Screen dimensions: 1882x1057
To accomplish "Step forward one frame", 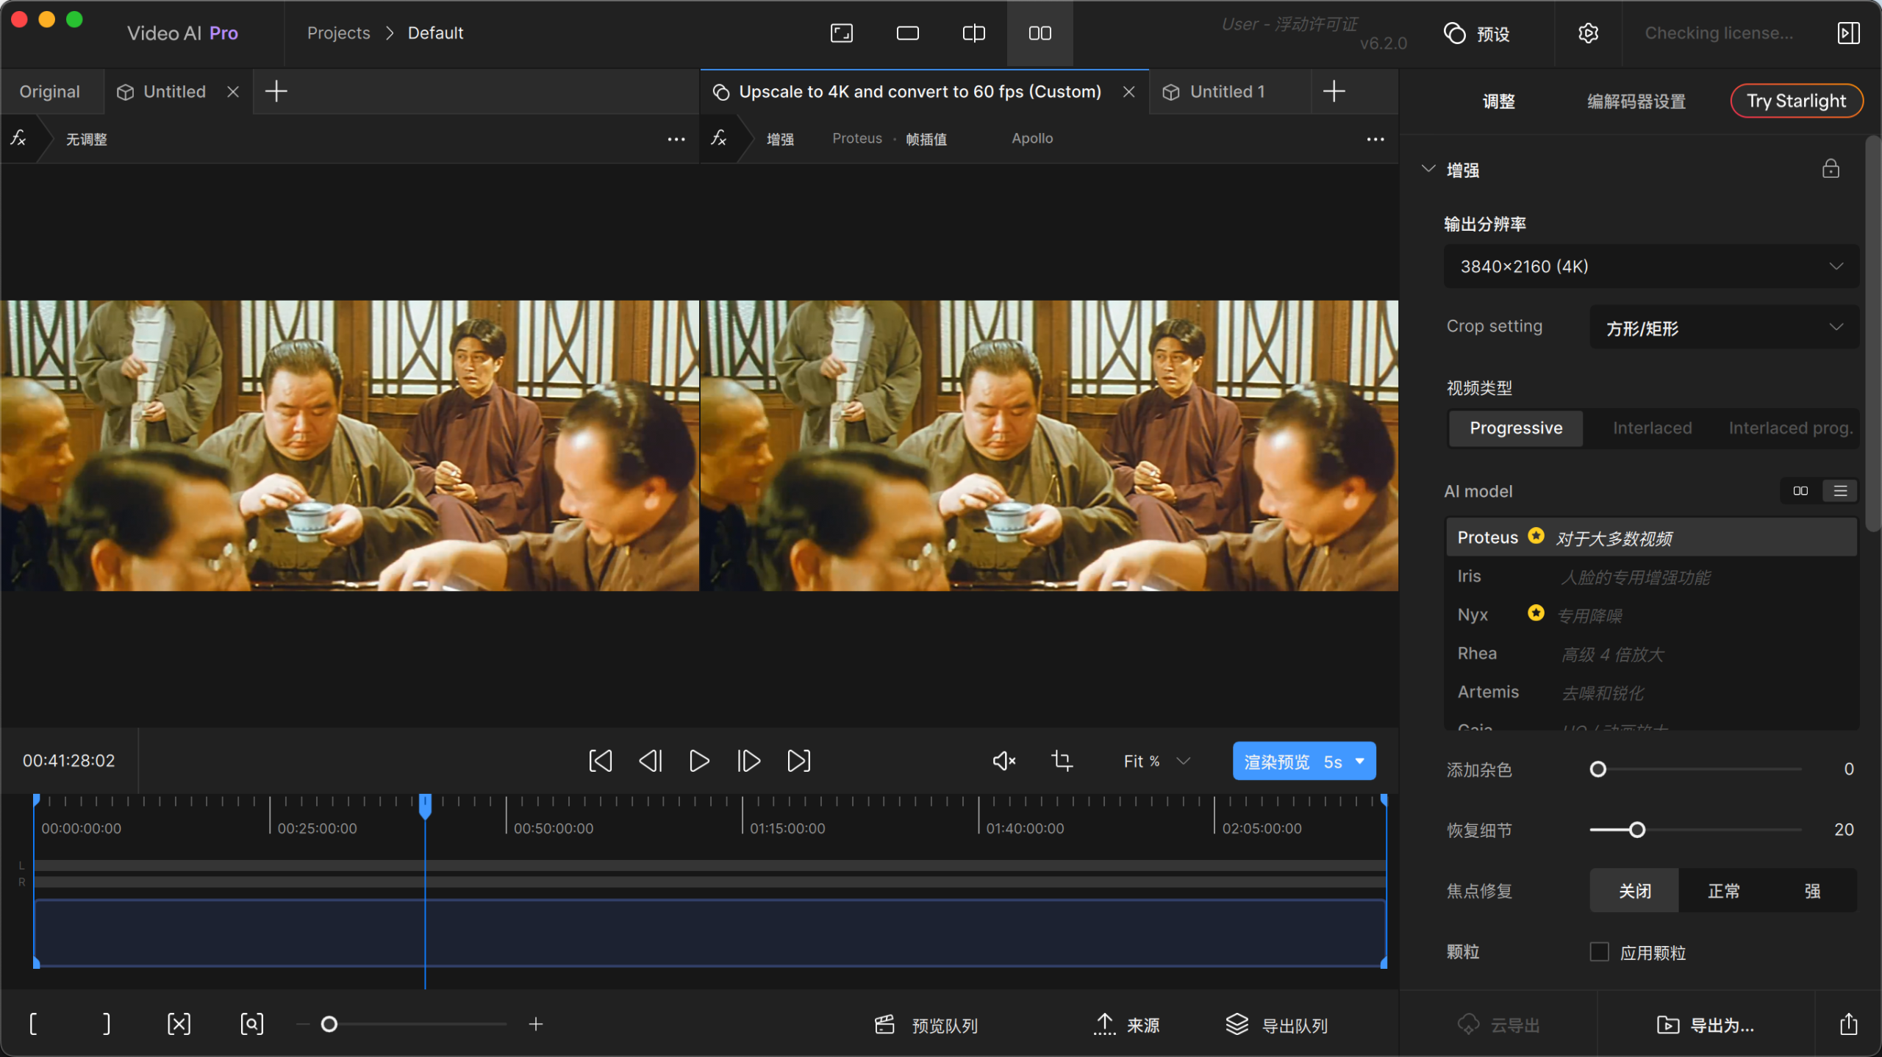I will pos(749,761).
